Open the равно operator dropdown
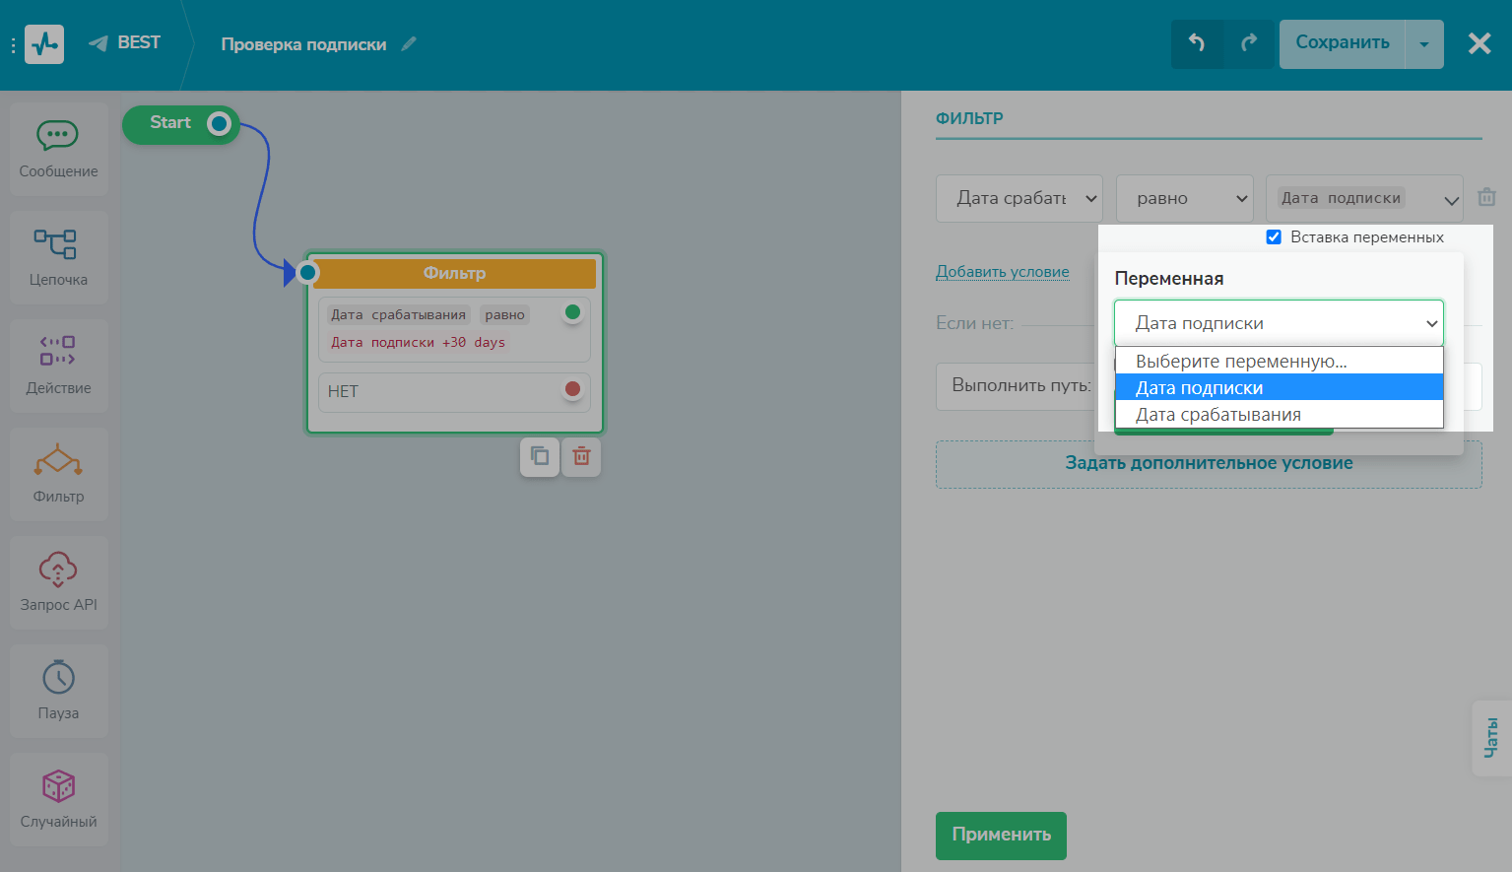 (1184, 198)
